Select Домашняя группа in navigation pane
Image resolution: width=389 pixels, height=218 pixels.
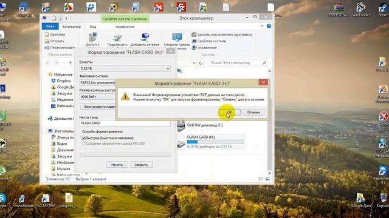(x=61, y=119)
